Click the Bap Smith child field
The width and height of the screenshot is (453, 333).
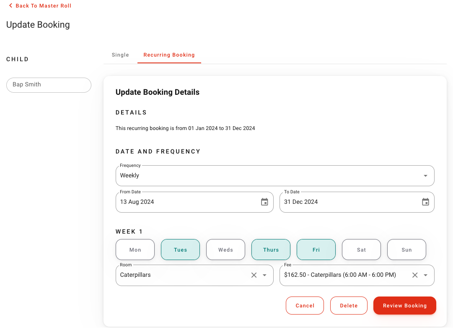tap(49, 85)
